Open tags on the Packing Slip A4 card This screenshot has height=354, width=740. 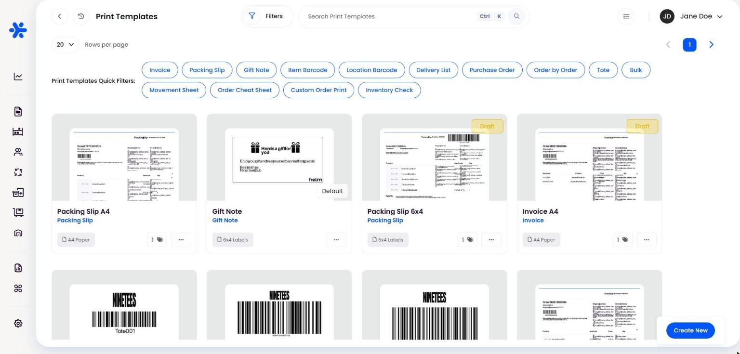click(x=157, y=240)
